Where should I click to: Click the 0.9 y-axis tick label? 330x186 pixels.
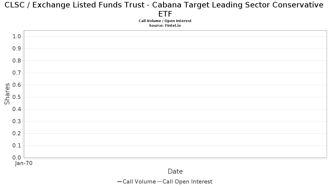(x=17, y=49)
